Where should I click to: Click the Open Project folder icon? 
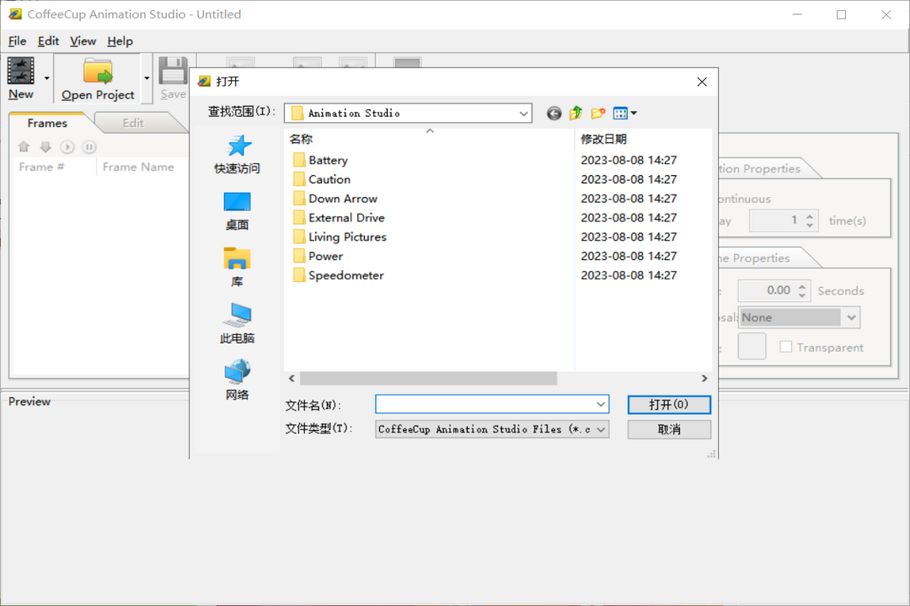click(x=98, y=72)
